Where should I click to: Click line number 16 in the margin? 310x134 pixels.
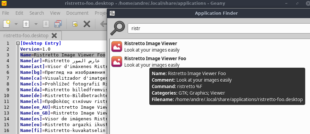[7, 131]
